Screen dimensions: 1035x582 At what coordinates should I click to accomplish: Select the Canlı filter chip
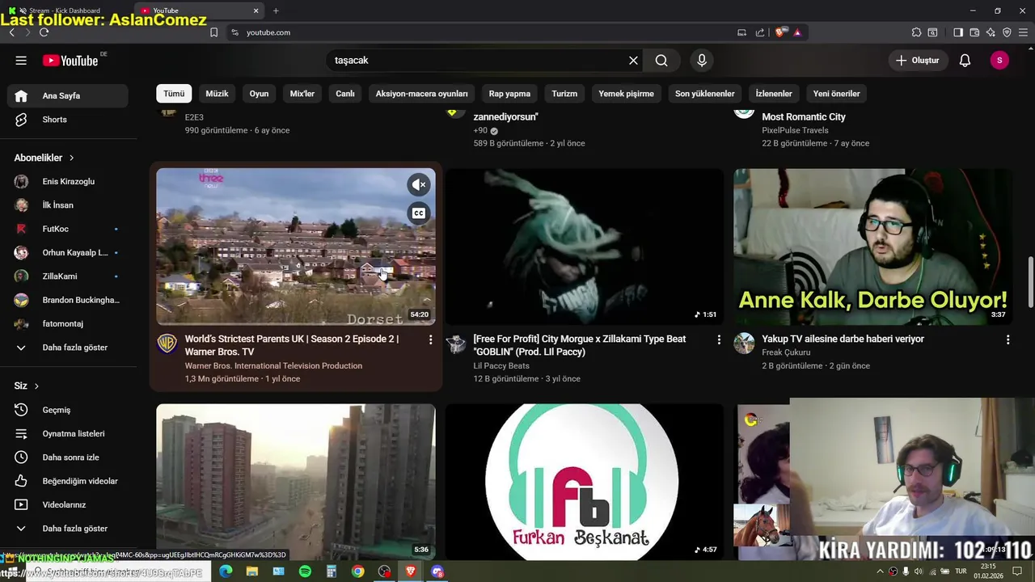pyautogui.click(x=345, y=94)
